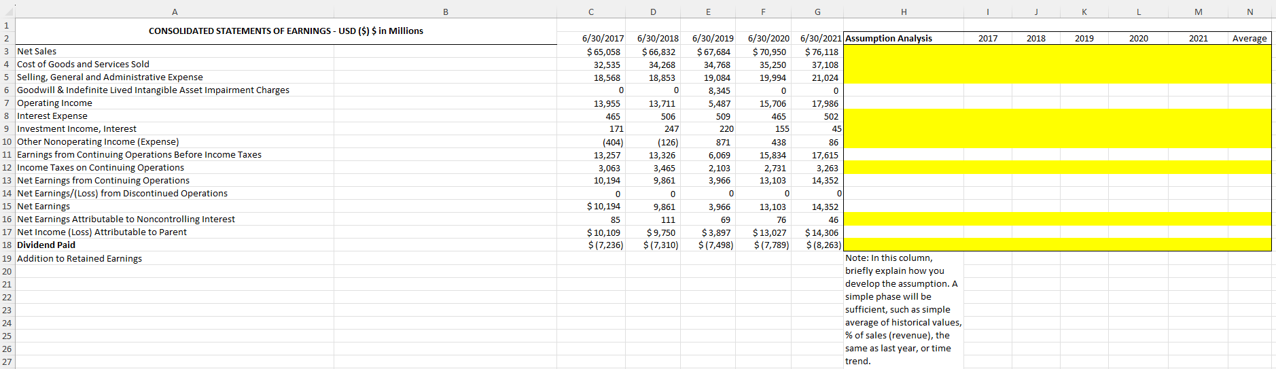This screenshot has width=1276, height=369.
Task: Select the 111 noncontrolling interest value
Action: click(x=652, y=219)
